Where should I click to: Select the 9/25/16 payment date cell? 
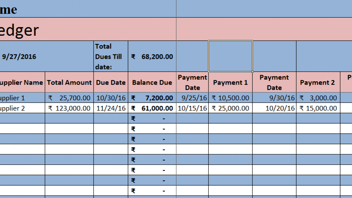pyautogui.click(x=193, y=98)
